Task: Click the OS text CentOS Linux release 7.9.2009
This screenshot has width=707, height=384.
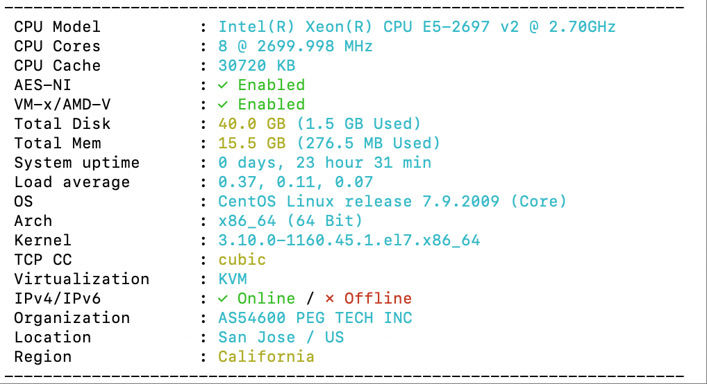Action: (x=358, y=201)
